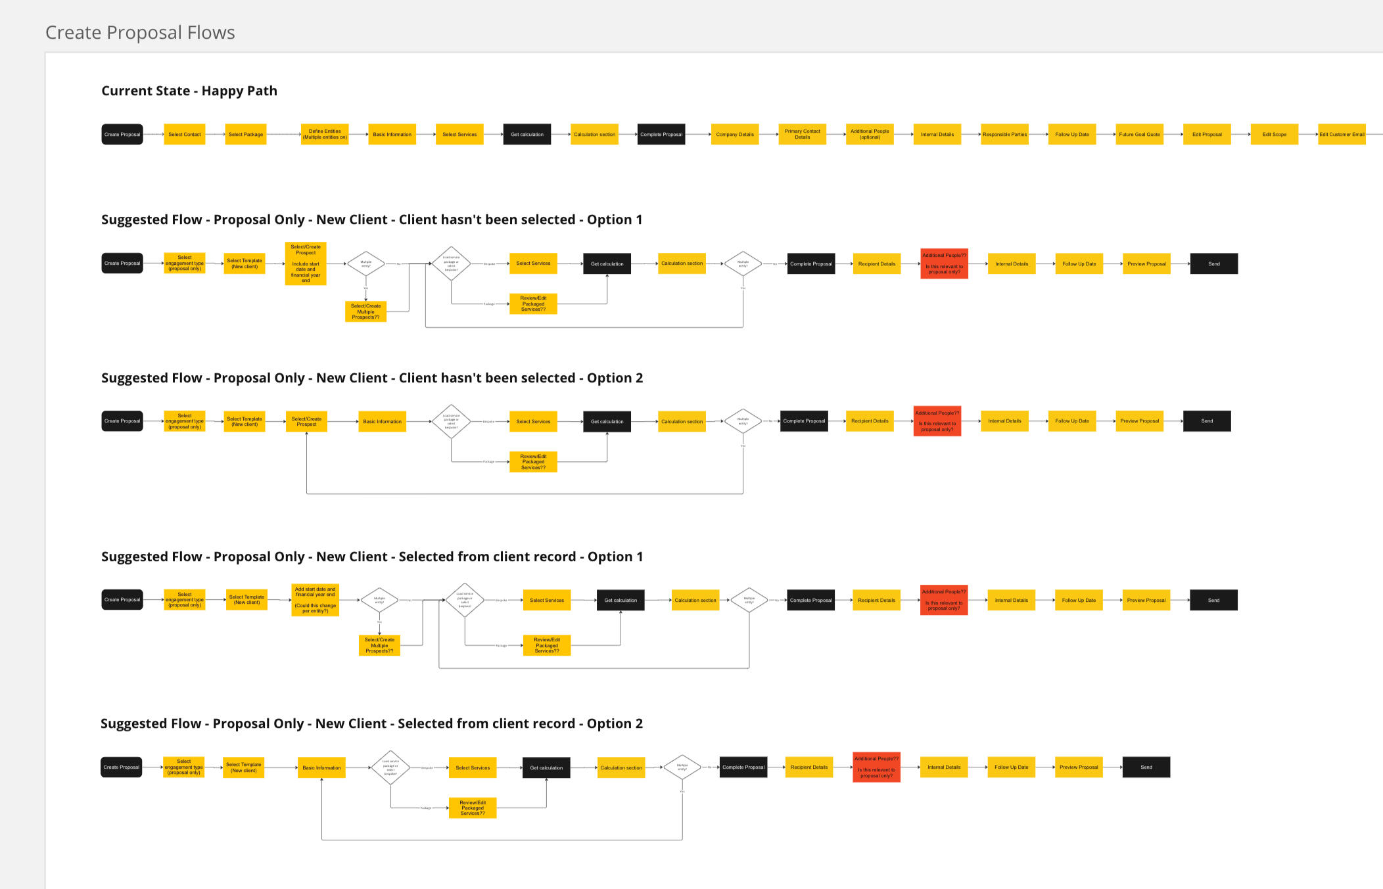The image size is (1383, 889).
Task: Click the Edit Proposal yellow node
Action: (1207, 134)
